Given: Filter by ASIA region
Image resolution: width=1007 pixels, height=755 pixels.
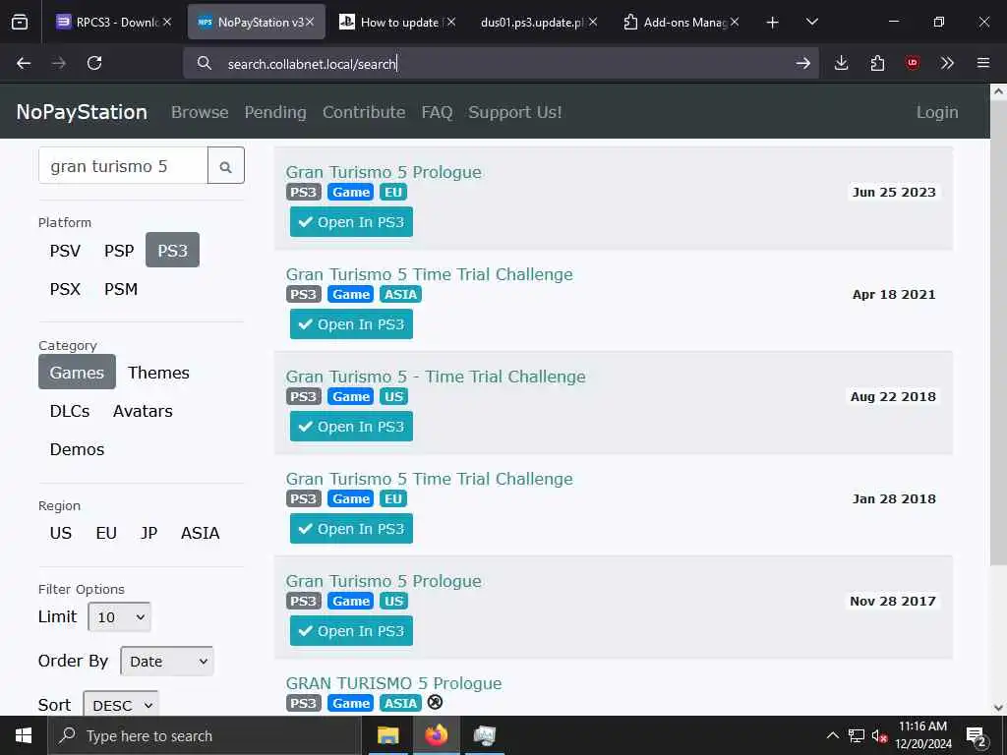Looking at the screenshot, I should (x=201, y=533).
